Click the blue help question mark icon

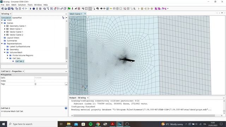tap(66, 108)
